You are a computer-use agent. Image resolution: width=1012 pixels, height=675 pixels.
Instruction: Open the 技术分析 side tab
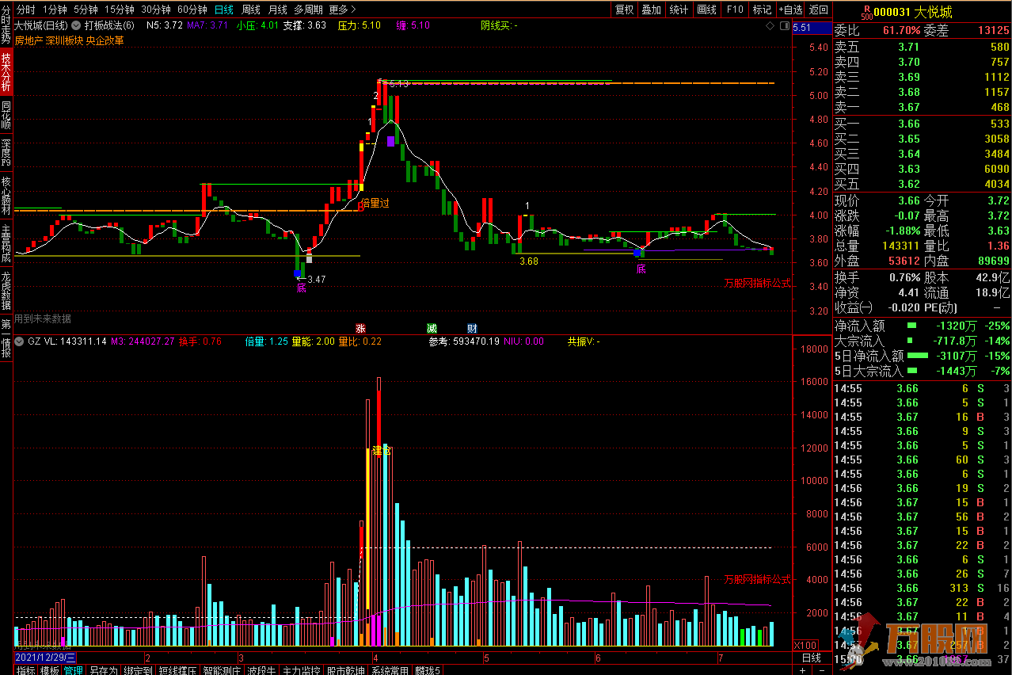tap(6, 73)
